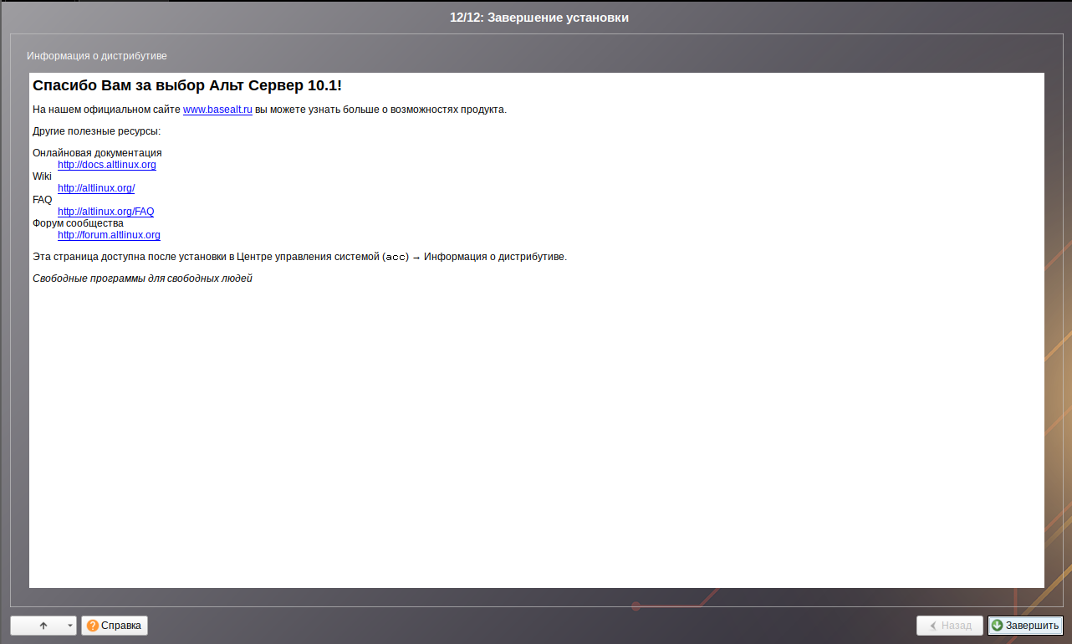Click the title '12/12: Завершение установки'

point(539,18)
